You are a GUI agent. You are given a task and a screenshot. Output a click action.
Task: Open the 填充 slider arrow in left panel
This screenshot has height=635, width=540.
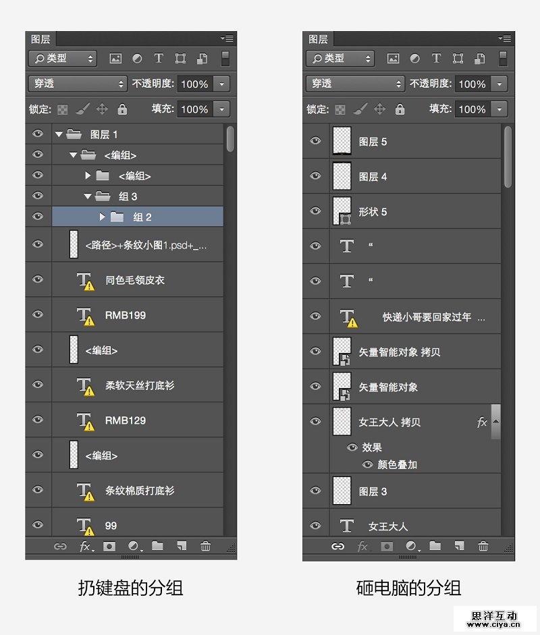click(x=221, y=109)
